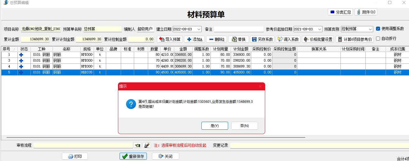The height and width of the screenshot is (161, 409).
Task: Expand the 建立日期 date dropdown
Action: 199,29
